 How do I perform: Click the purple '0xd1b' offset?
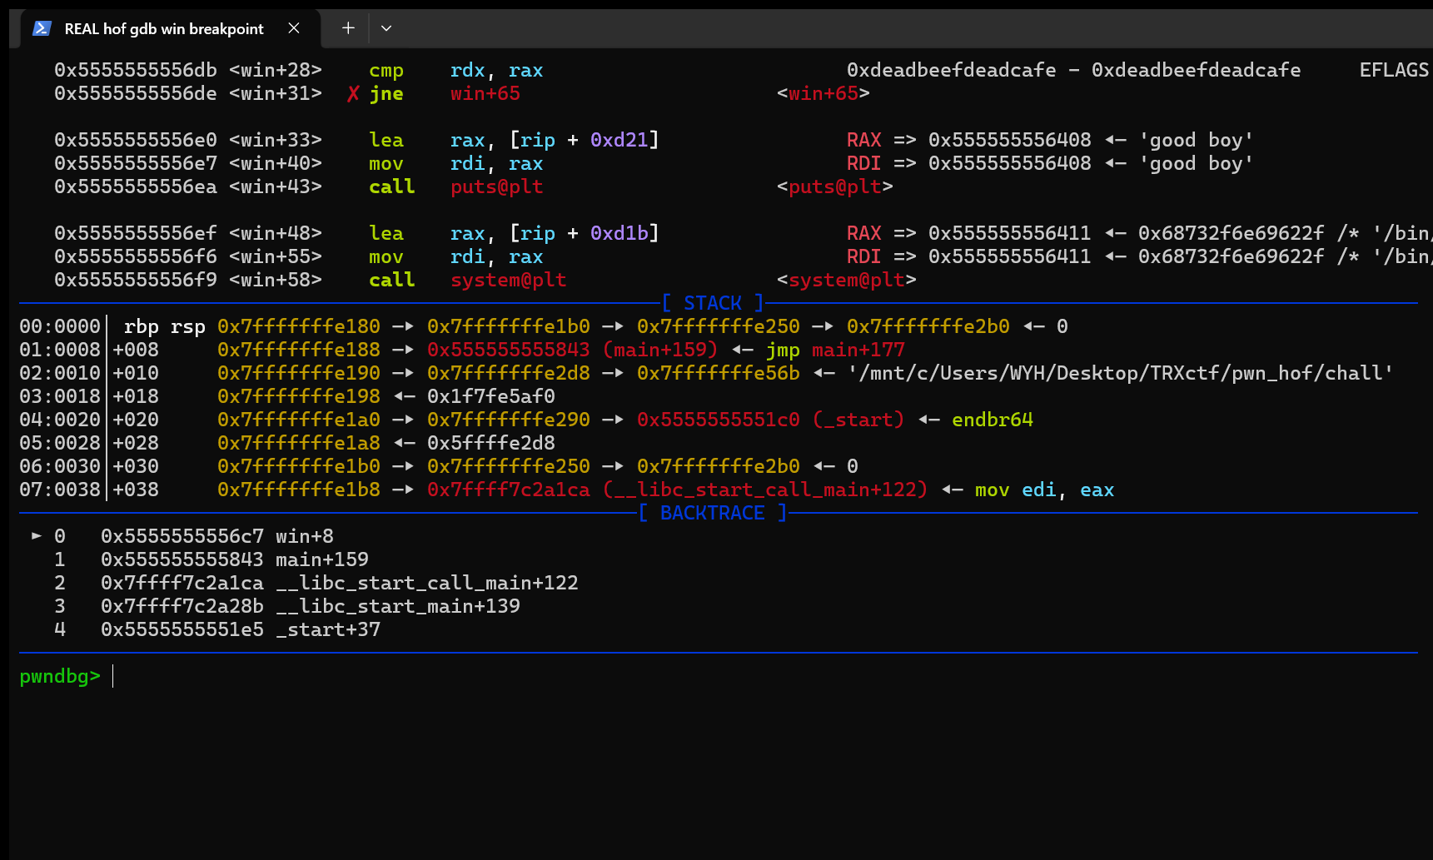(619, 234)
